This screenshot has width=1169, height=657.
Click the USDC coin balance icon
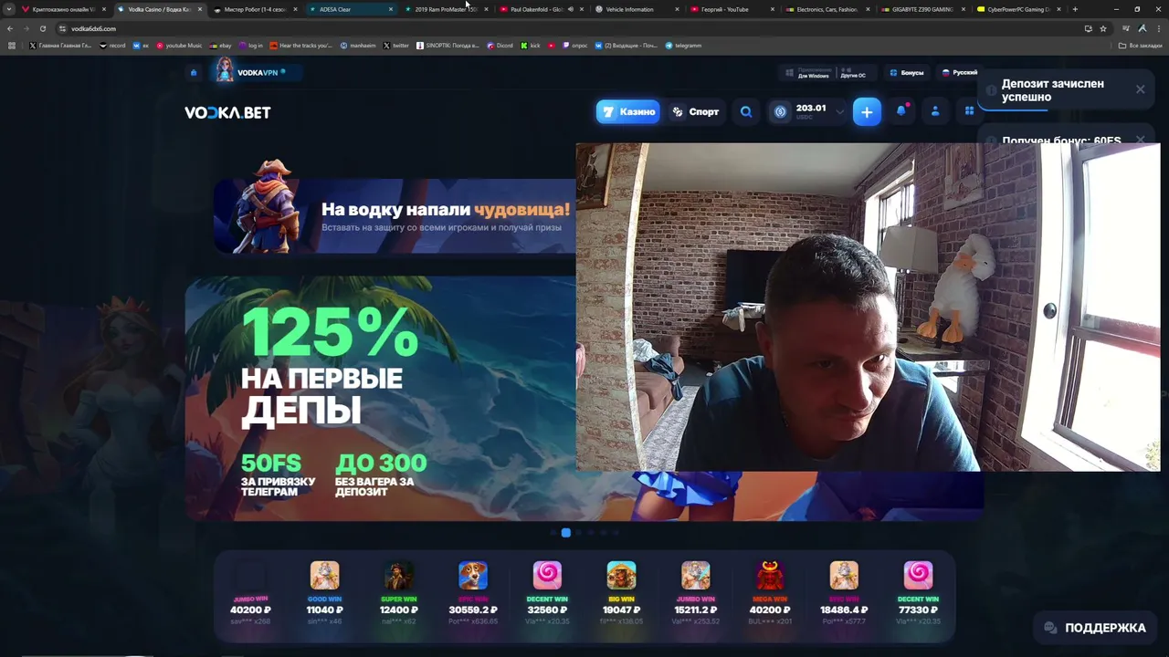point(780,112)
